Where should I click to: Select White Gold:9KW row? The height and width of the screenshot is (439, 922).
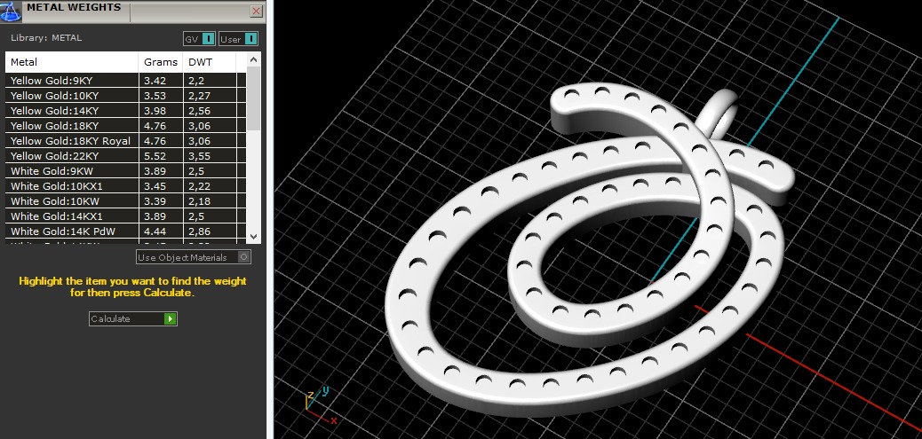126,171
